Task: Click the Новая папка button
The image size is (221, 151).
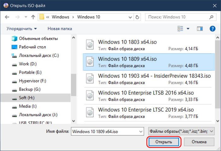Action: [60, 29]
